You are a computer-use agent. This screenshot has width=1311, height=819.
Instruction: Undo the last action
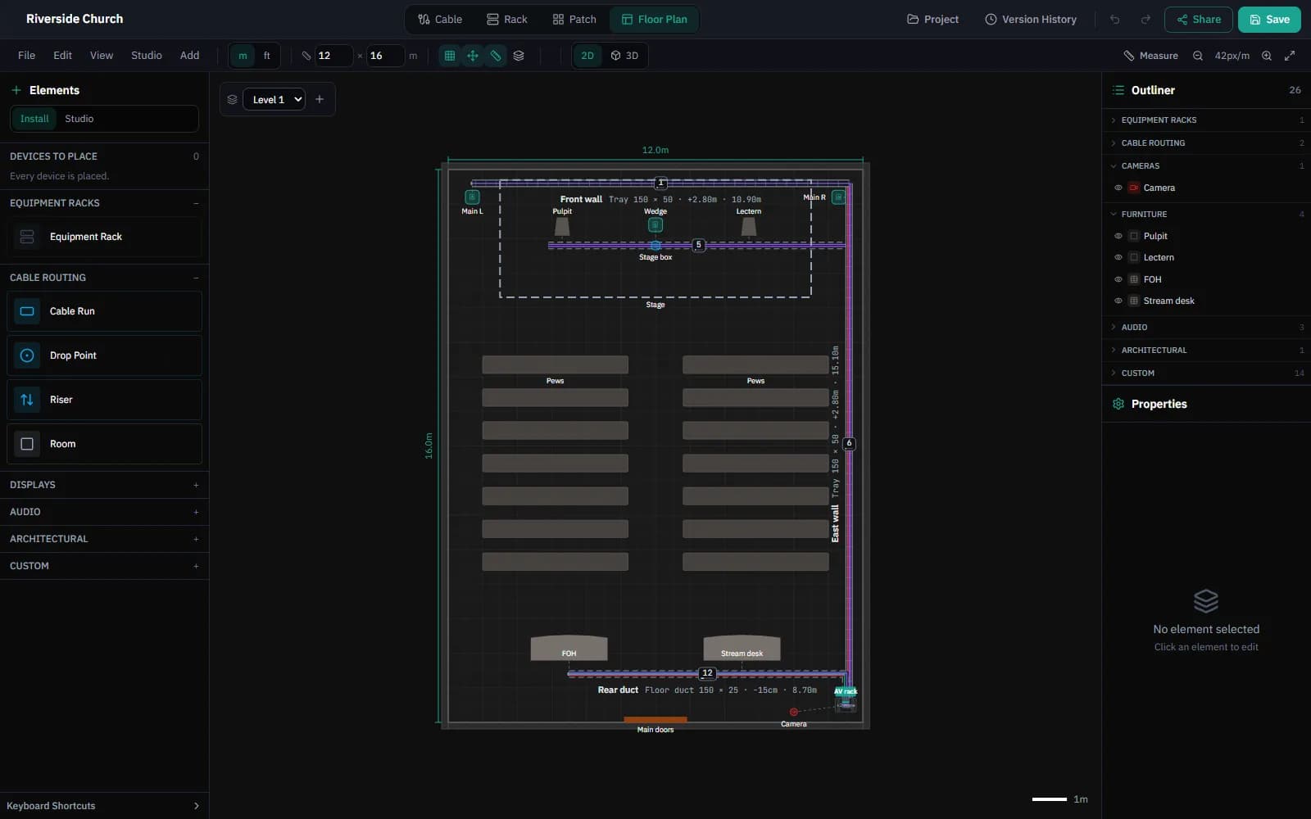click(1114, 20)
